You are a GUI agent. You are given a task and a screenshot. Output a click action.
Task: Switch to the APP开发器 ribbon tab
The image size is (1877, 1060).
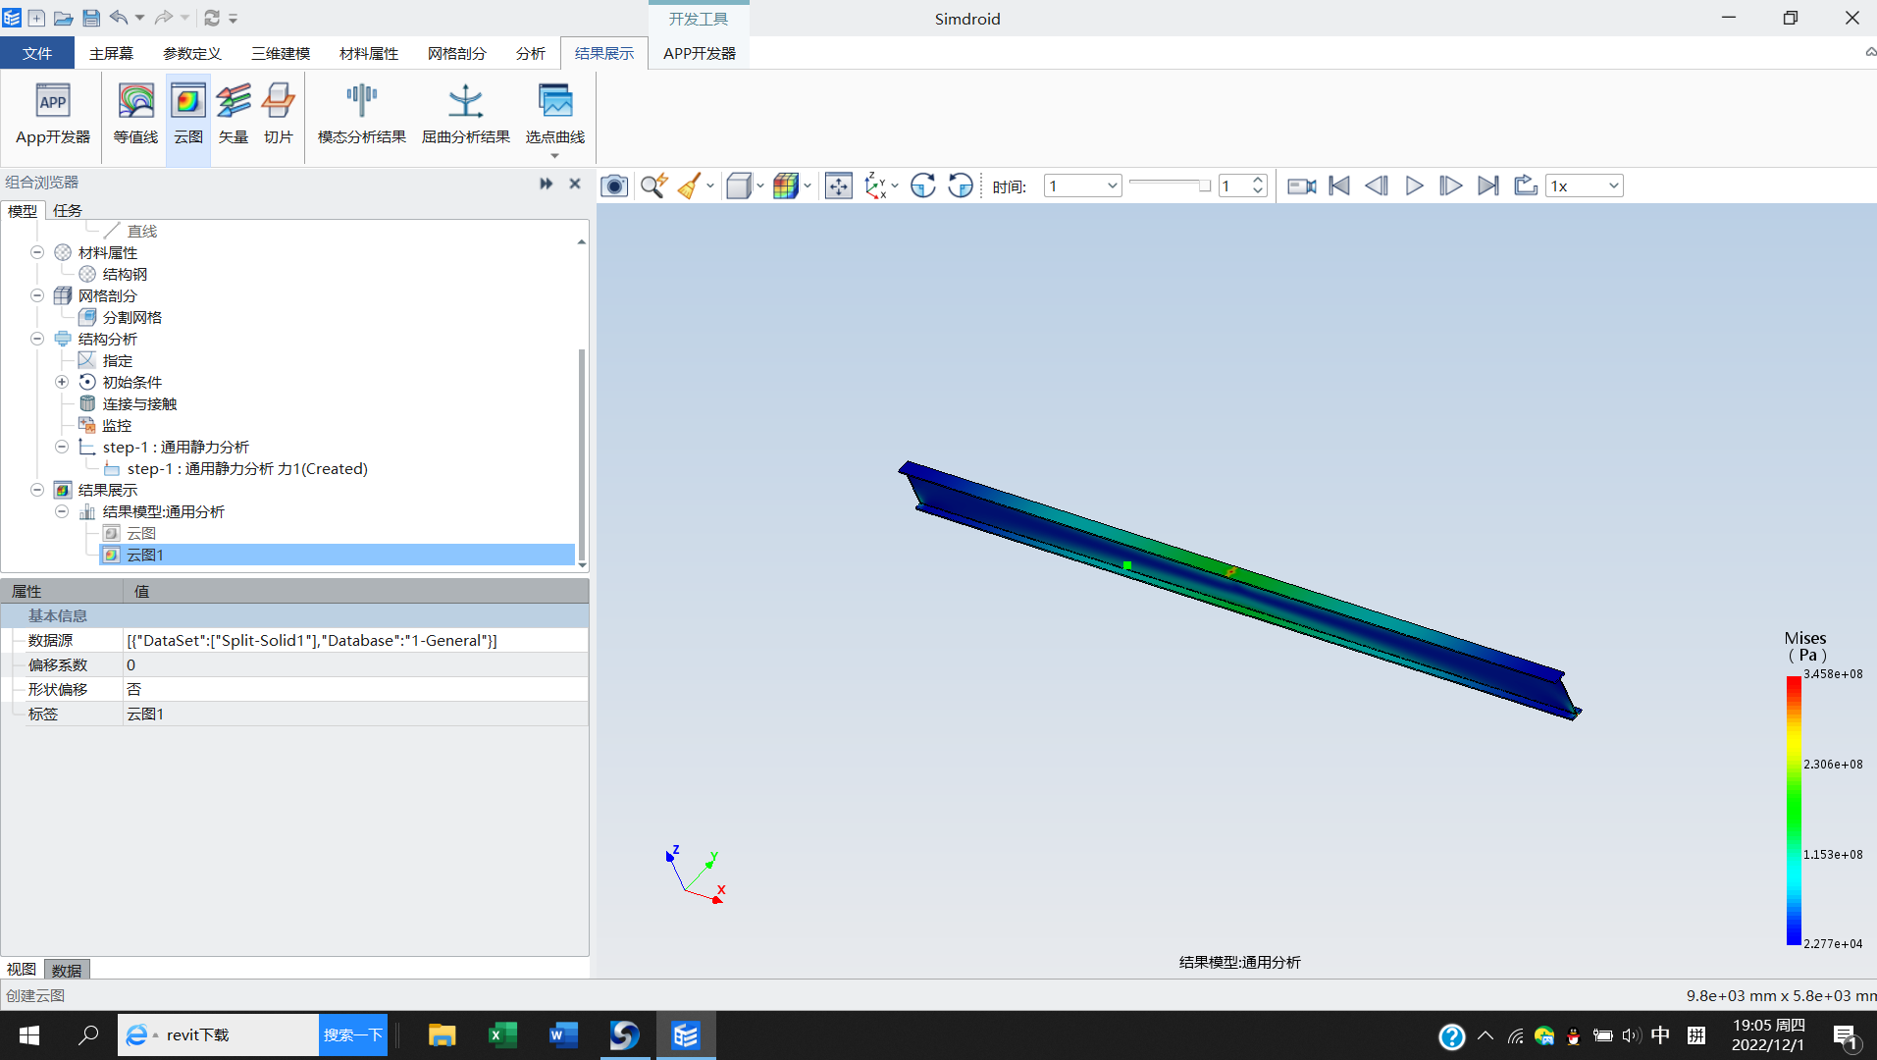[x=700, y=53]
